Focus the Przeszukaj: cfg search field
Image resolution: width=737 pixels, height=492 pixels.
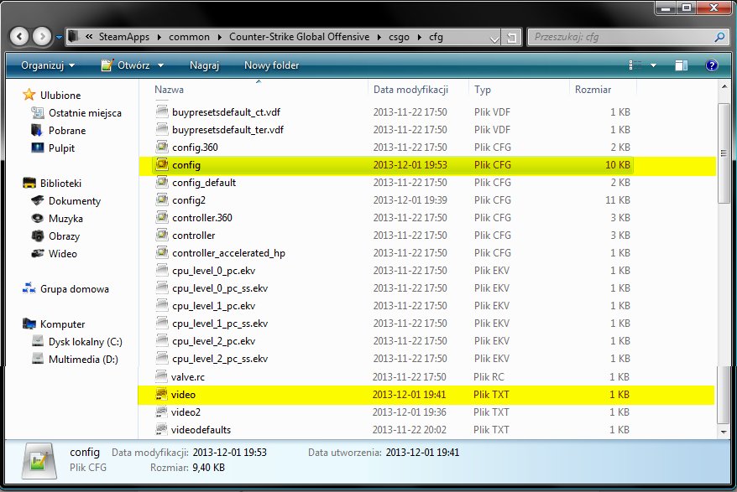click(622, 37)
